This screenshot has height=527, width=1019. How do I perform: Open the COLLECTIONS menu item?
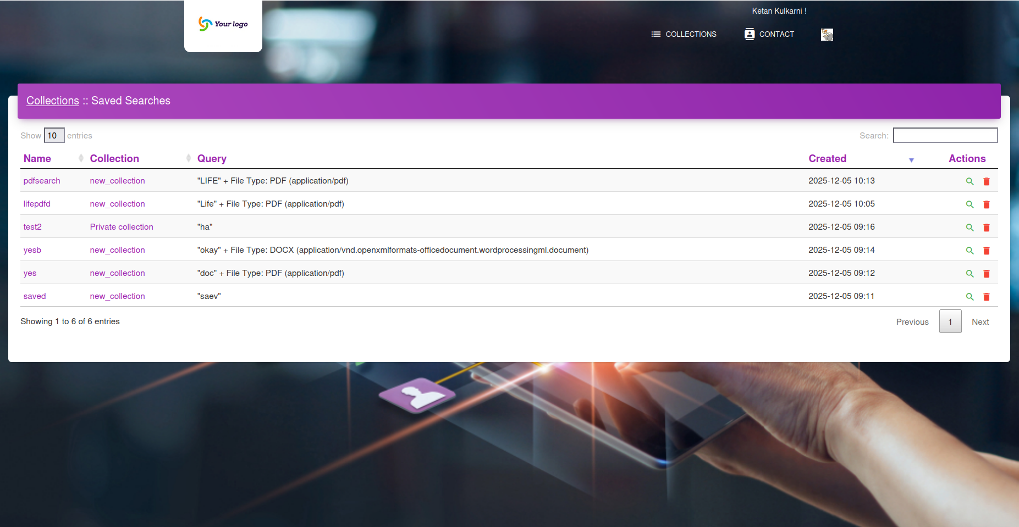684,34
